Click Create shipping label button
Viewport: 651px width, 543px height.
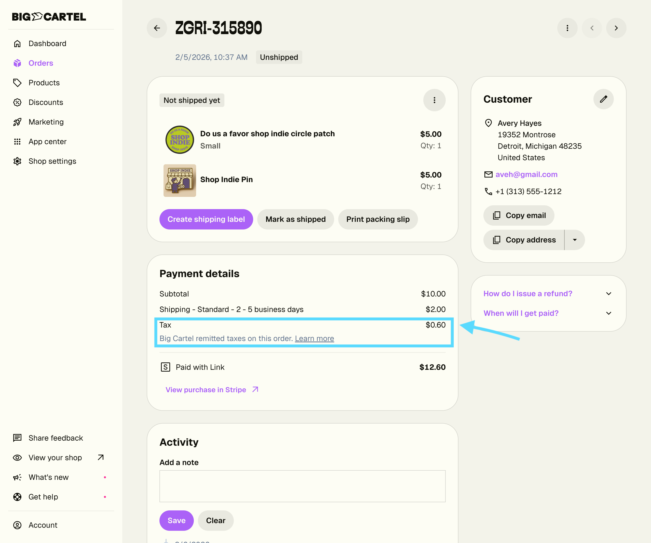click(206, 219)
